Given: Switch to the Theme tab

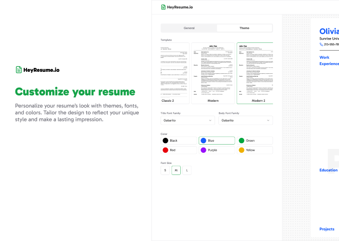Looking at the screenshot, I should 244,28.
